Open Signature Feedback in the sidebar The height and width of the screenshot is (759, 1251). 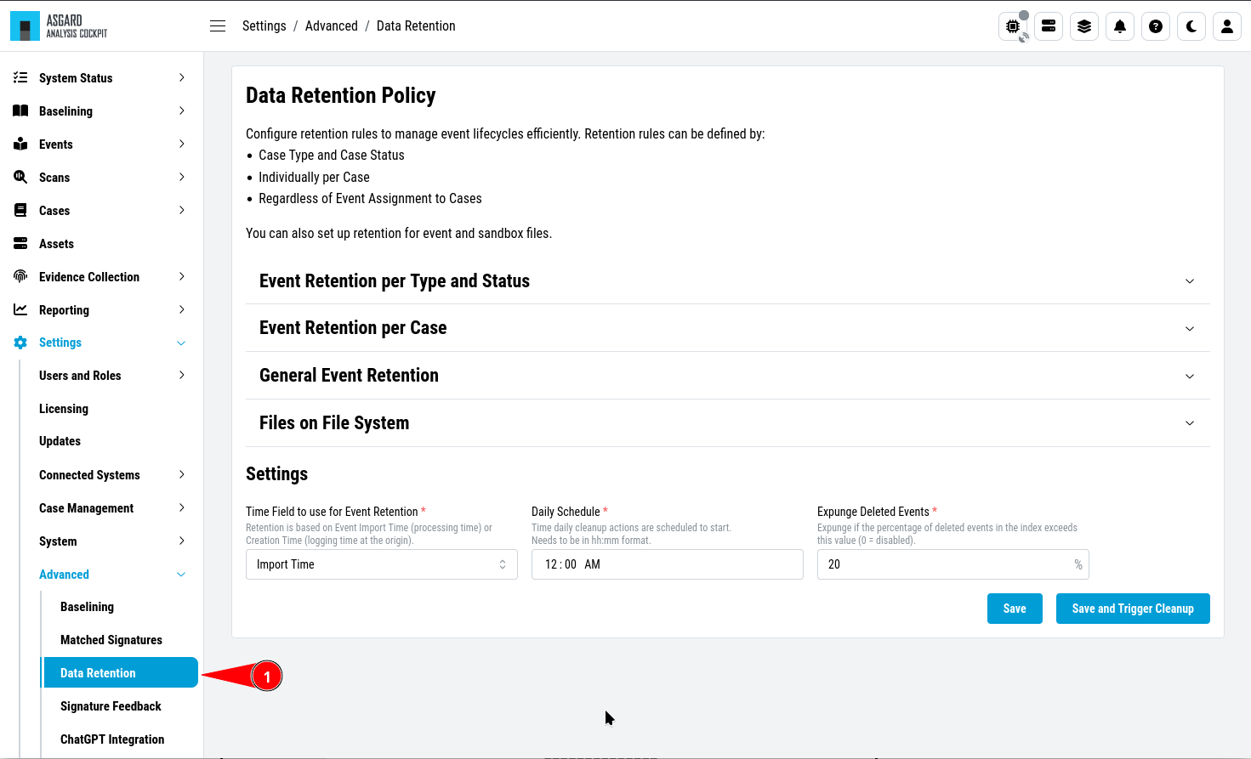tap(111, 706)
